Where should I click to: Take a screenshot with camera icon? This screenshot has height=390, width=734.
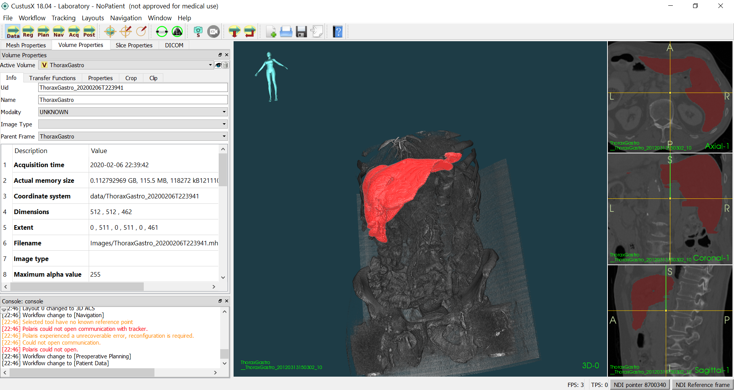click(198, 32)
